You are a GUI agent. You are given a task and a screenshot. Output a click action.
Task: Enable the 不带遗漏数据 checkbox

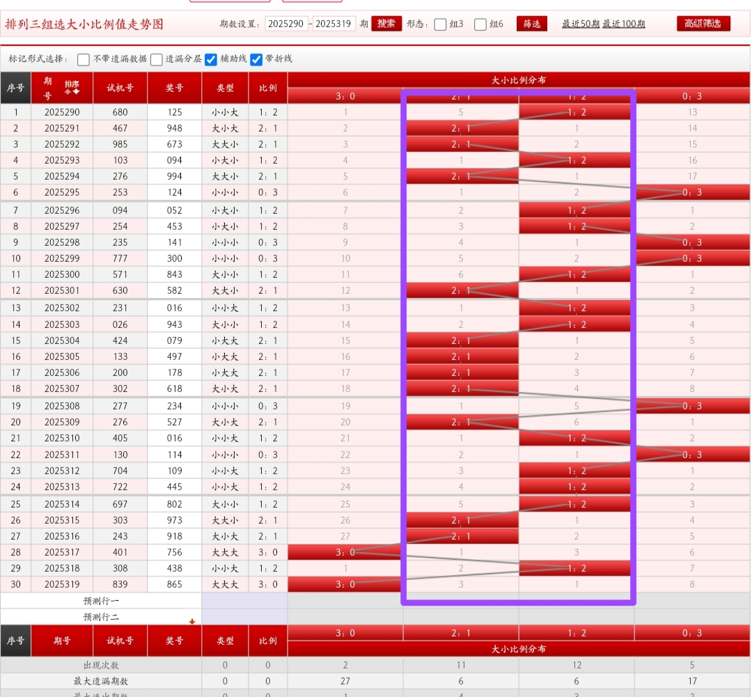point(84,59)
